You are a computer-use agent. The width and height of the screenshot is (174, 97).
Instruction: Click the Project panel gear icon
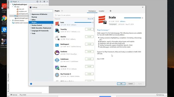44,2
